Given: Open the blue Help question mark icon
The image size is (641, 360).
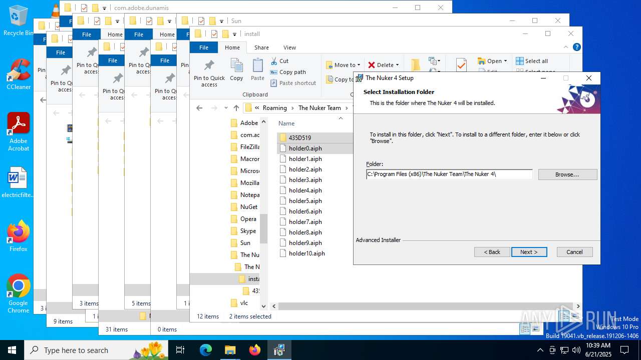Looking at the screenshot, I should pos(576,47).
